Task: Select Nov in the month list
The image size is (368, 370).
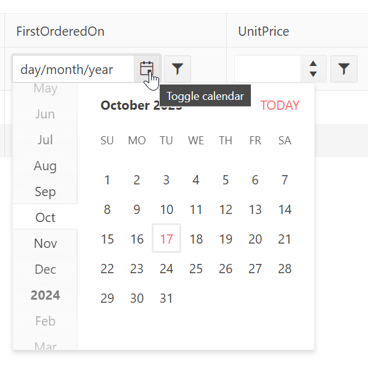Action: point(45,244)
